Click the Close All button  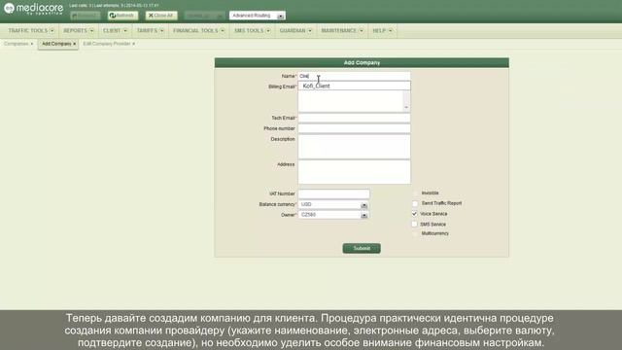pyautogui.click(x=161, y=16)
